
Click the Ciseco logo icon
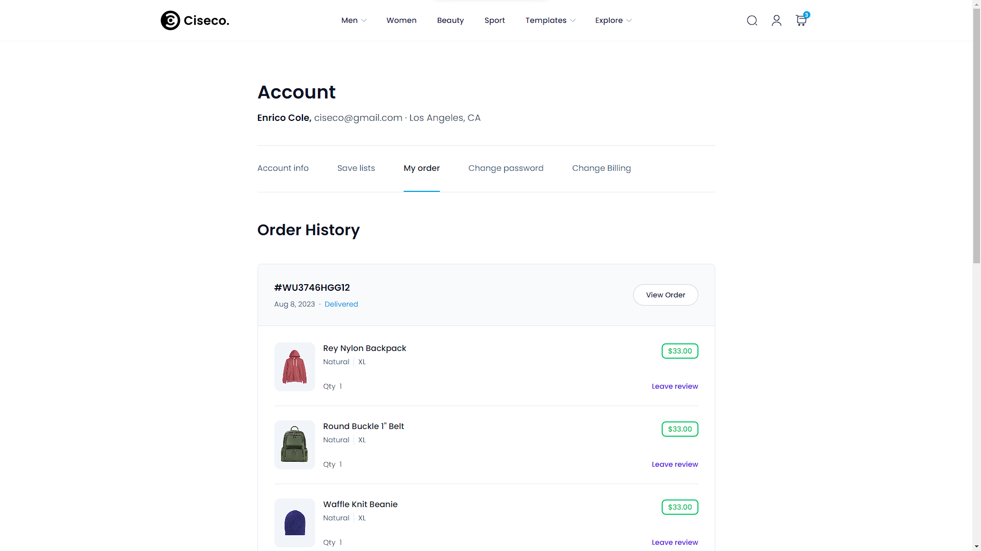coord(171,20)
